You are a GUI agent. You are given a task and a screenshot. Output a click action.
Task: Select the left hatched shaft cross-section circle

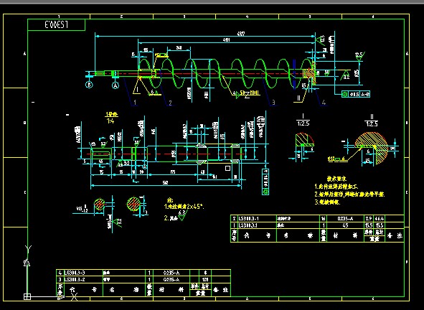tap(99, 205)
